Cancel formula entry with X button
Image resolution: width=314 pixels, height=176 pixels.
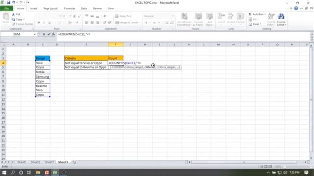pos(44,34)
